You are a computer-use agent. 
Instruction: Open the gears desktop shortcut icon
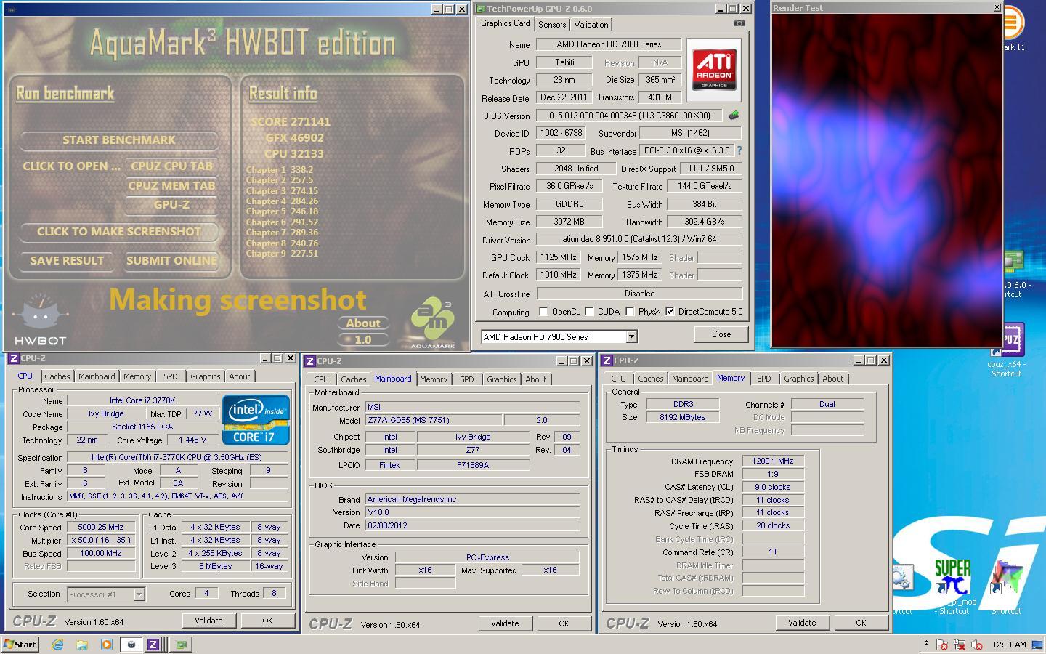pyautogui.click(x=903, y=587)
